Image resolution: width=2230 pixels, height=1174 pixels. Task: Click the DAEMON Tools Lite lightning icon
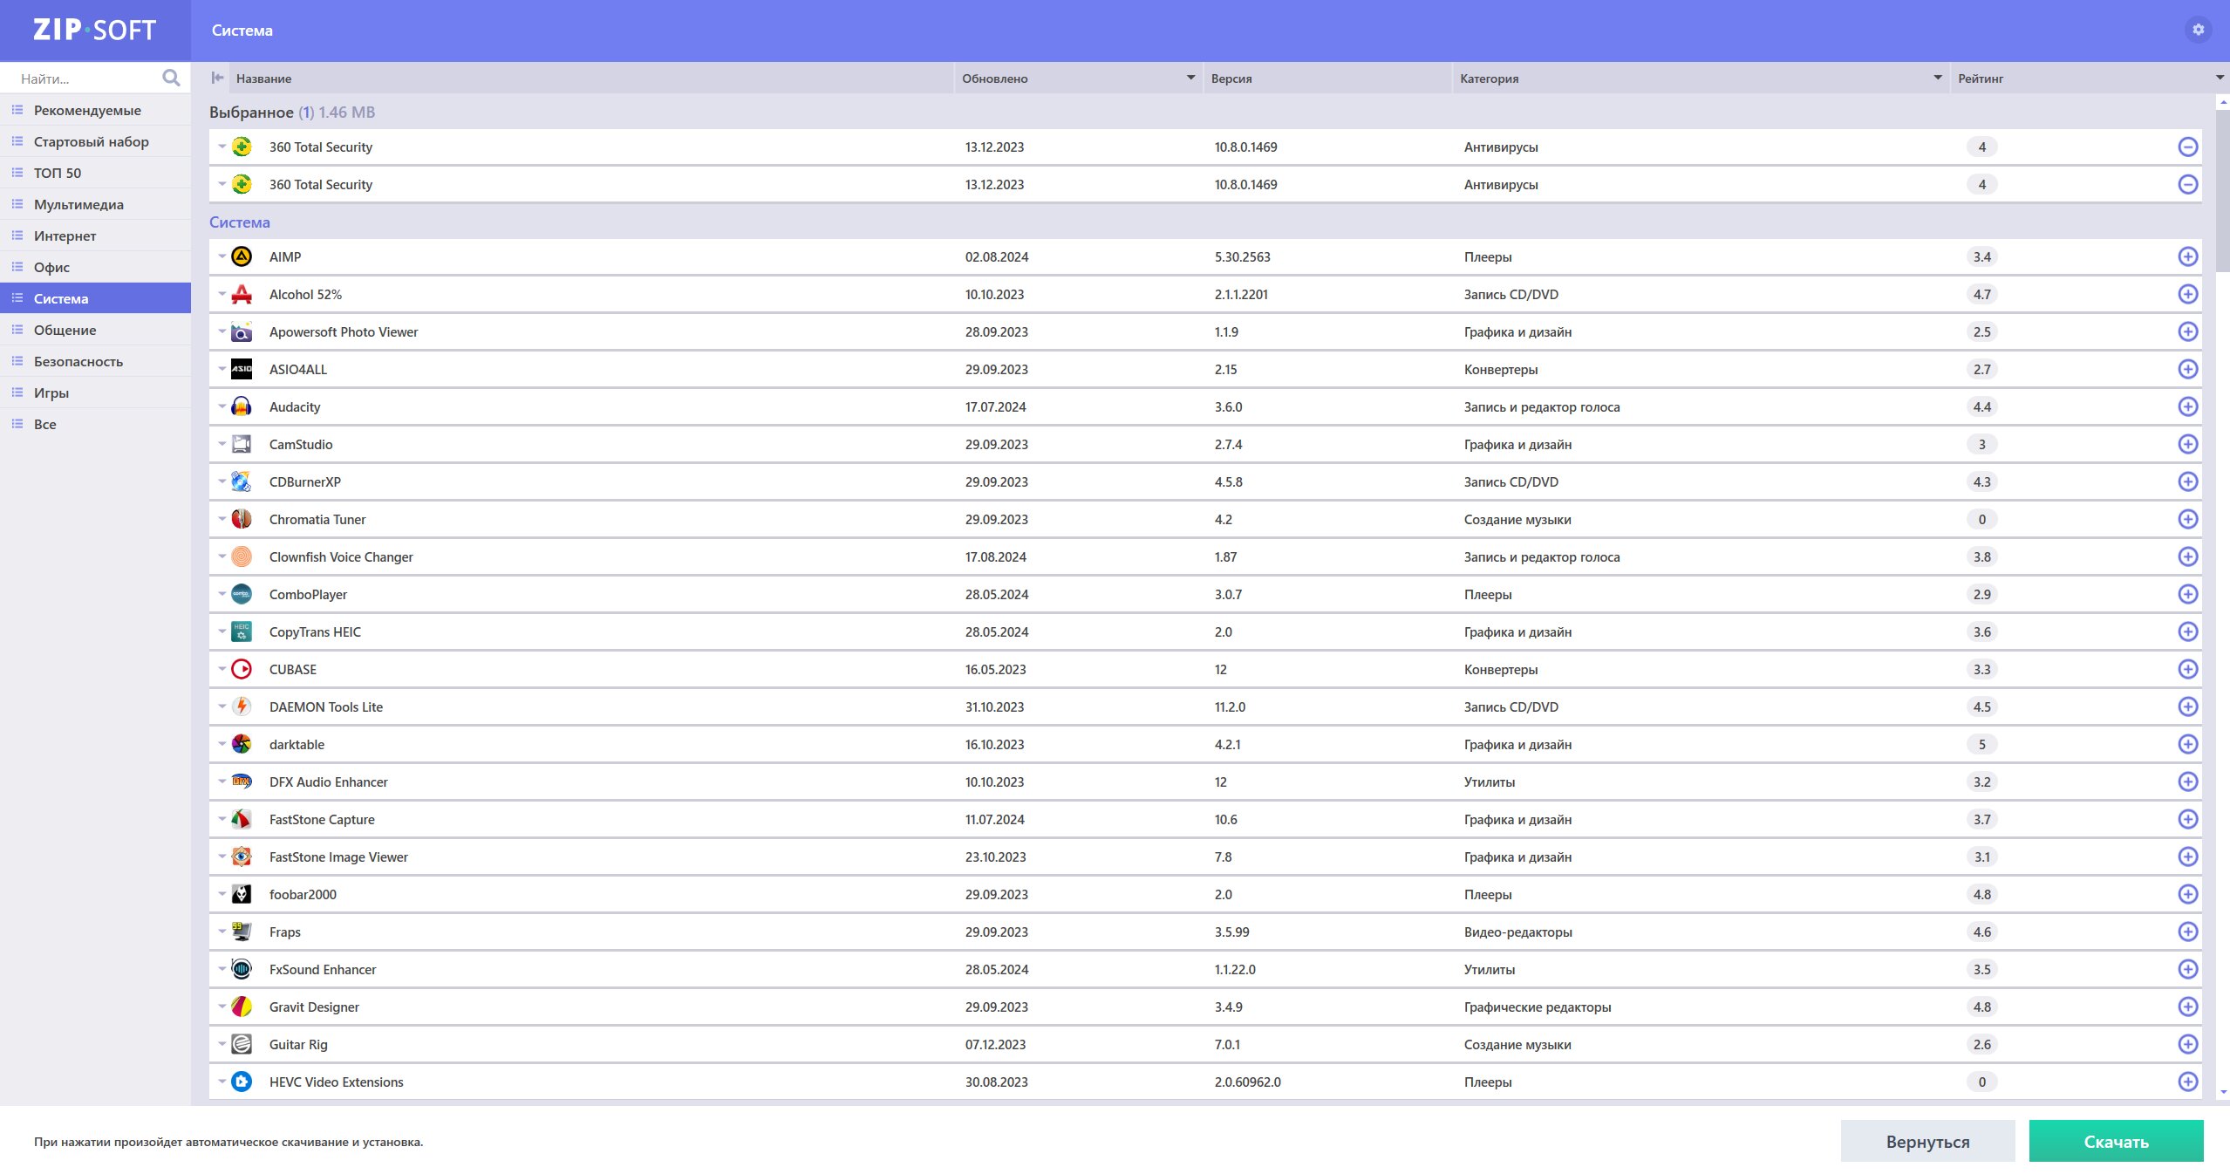click(242, 706)
